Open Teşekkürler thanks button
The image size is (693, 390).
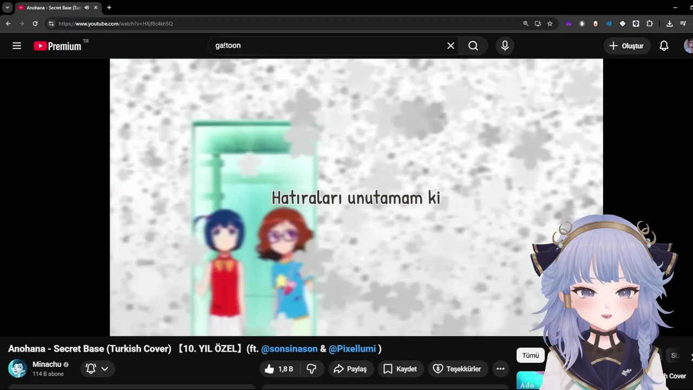point(457,369)
